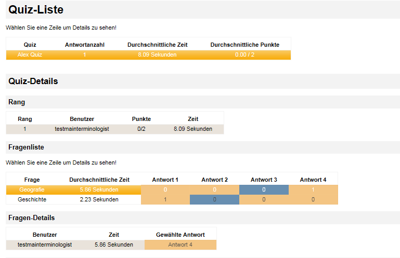Screen dimensions: 400x258
Task: Click 8.09 Sekunden in the Rang table
Action: (x=193, y=129)
